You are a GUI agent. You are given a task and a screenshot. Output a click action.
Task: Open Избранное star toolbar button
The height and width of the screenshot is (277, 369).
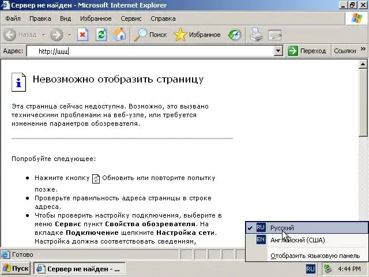(x=197, y=35)
